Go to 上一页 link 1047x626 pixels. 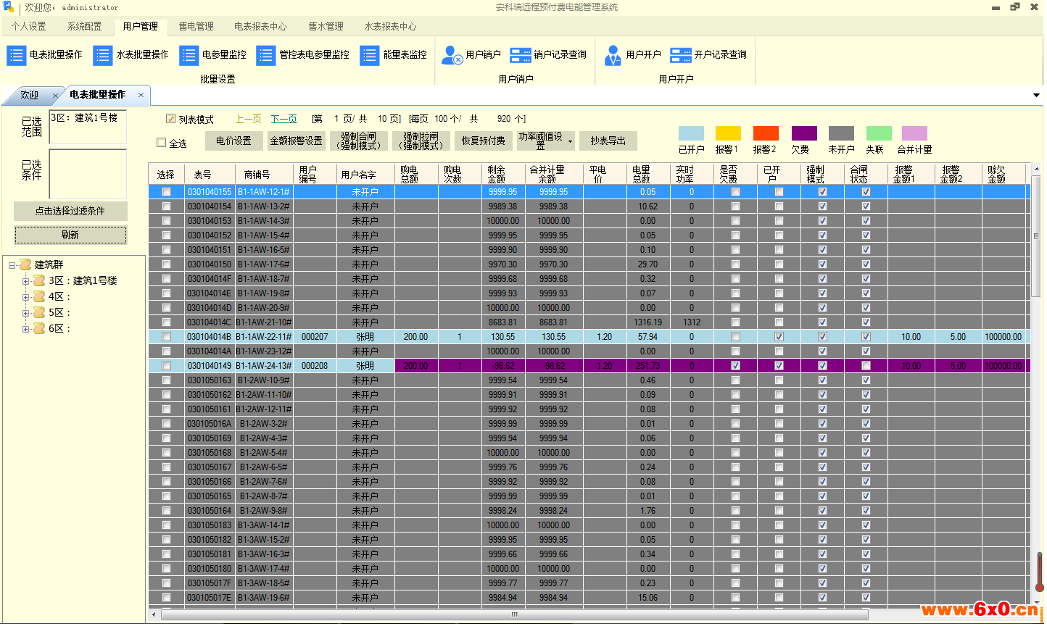tap(249, 119)
